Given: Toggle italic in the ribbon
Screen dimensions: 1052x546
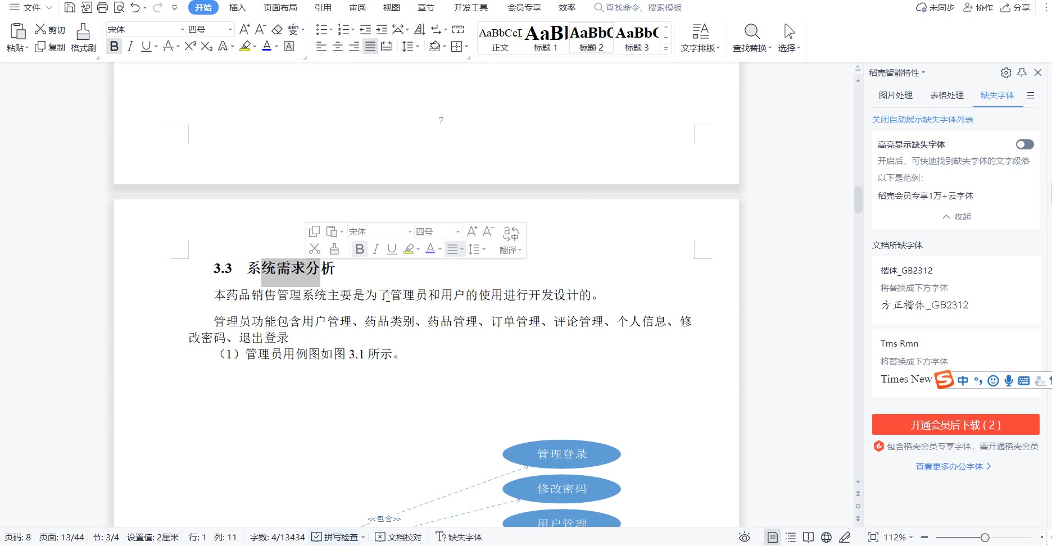Looking at the screenshot, I should 130,46.
